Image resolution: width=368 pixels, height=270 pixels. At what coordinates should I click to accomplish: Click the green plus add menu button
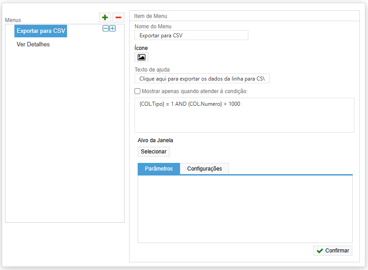(105, 18)
